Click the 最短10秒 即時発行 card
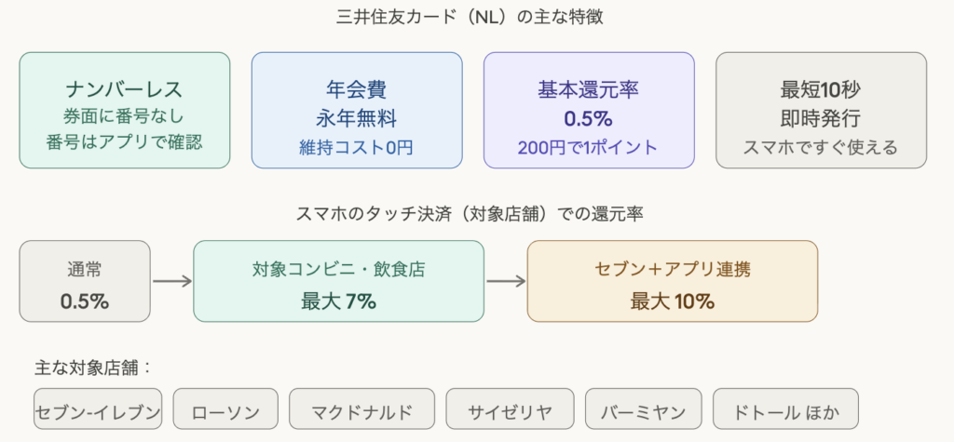Screen dimensions: 954x442 click(821, 110)
